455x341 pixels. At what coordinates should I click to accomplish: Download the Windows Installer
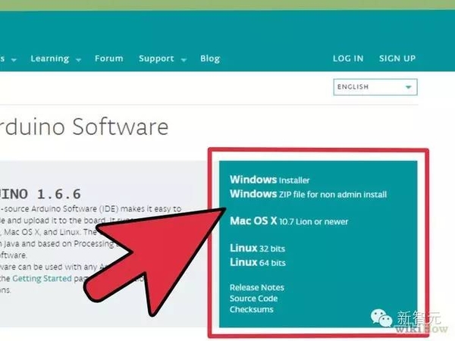pyautogui.click(x=269, y=180)
